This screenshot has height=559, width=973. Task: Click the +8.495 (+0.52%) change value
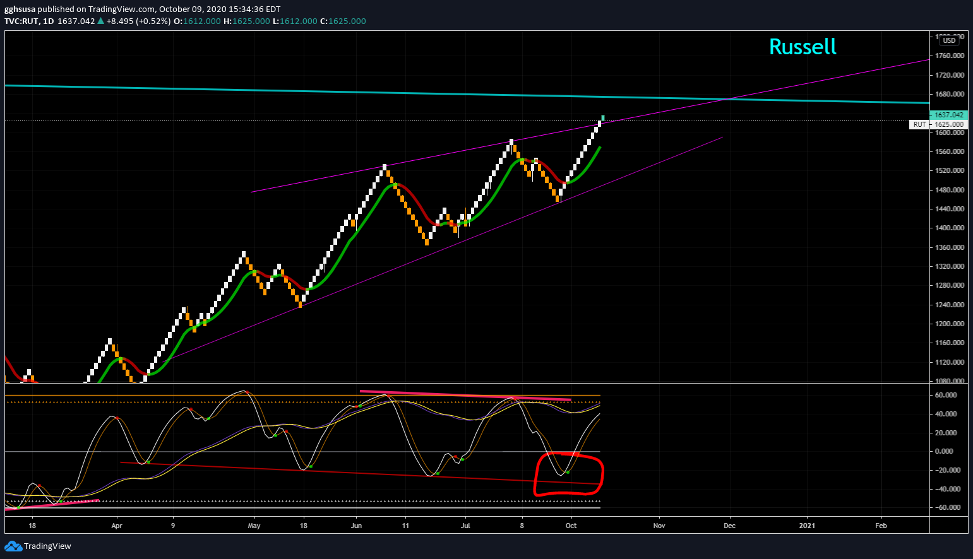pyautogui.click(x=138, y=21)
